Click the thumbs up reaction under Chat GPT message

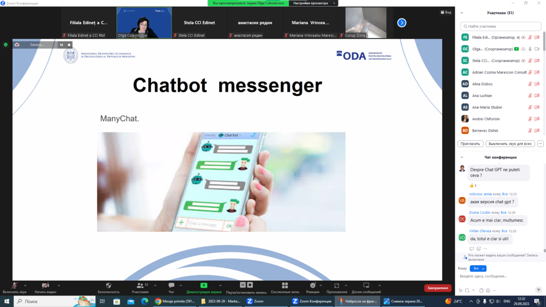click(473, 186)
